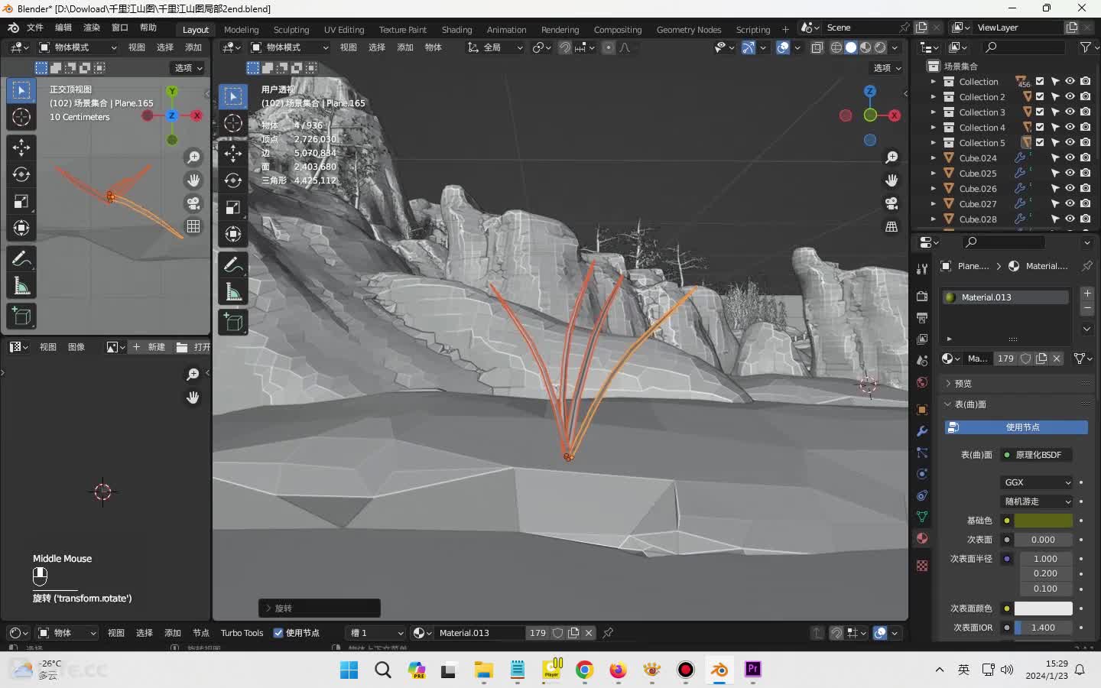Click the 原理化BSDF surface shader button

pos(1037,455)
